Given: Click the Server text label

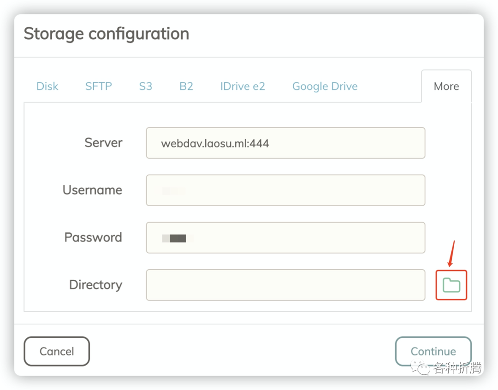Looking at the screenshot, I should coord(103,142).
